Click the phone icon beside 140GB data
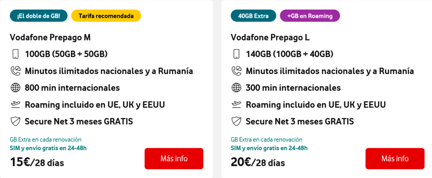432x178 pixels. [x=236, y=54]
